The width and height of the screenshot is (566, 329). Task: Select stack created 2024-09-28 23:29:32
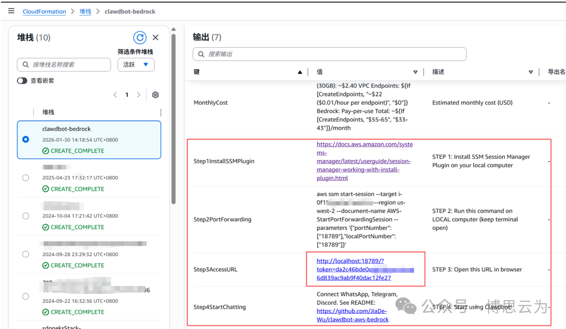point(26,254)
